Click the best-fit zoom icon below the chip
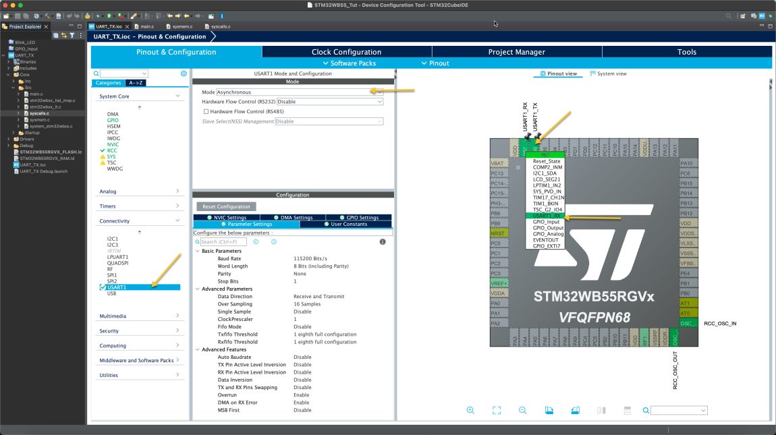The height and width of the screenshot is (435, 776). click(x=496, y=410)
